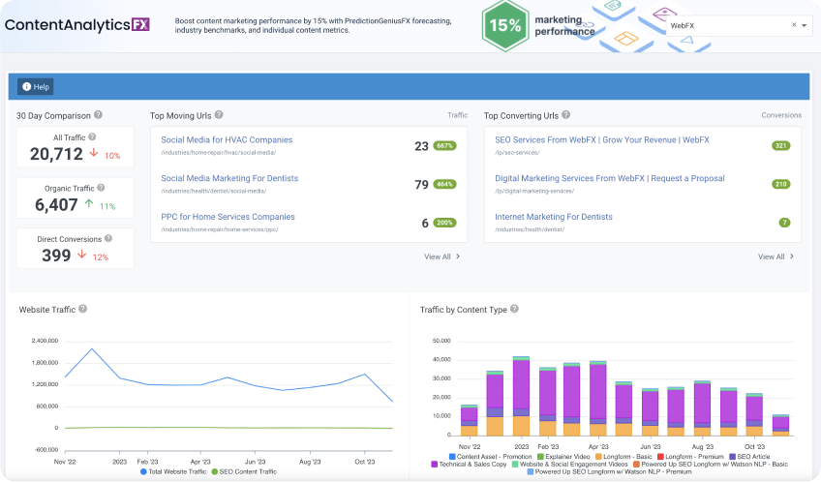Click the ContentAnalyticsFX logo
The image size is (821, 482).
[x=77, y=24]
